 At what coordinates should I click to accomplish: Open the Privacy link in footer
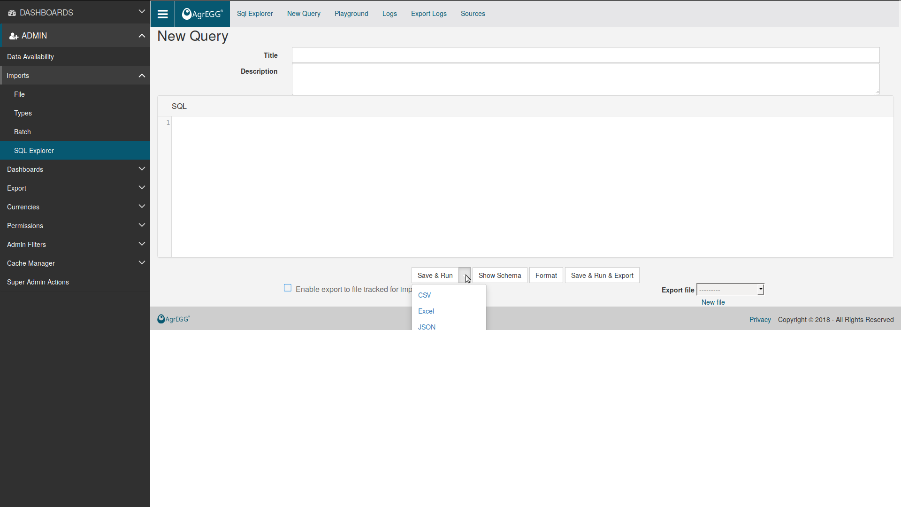coord(760,320)
